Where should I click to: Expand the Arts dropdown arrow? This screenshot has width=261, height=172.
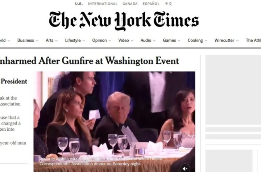pyautogui.click(x=57, y=41)
